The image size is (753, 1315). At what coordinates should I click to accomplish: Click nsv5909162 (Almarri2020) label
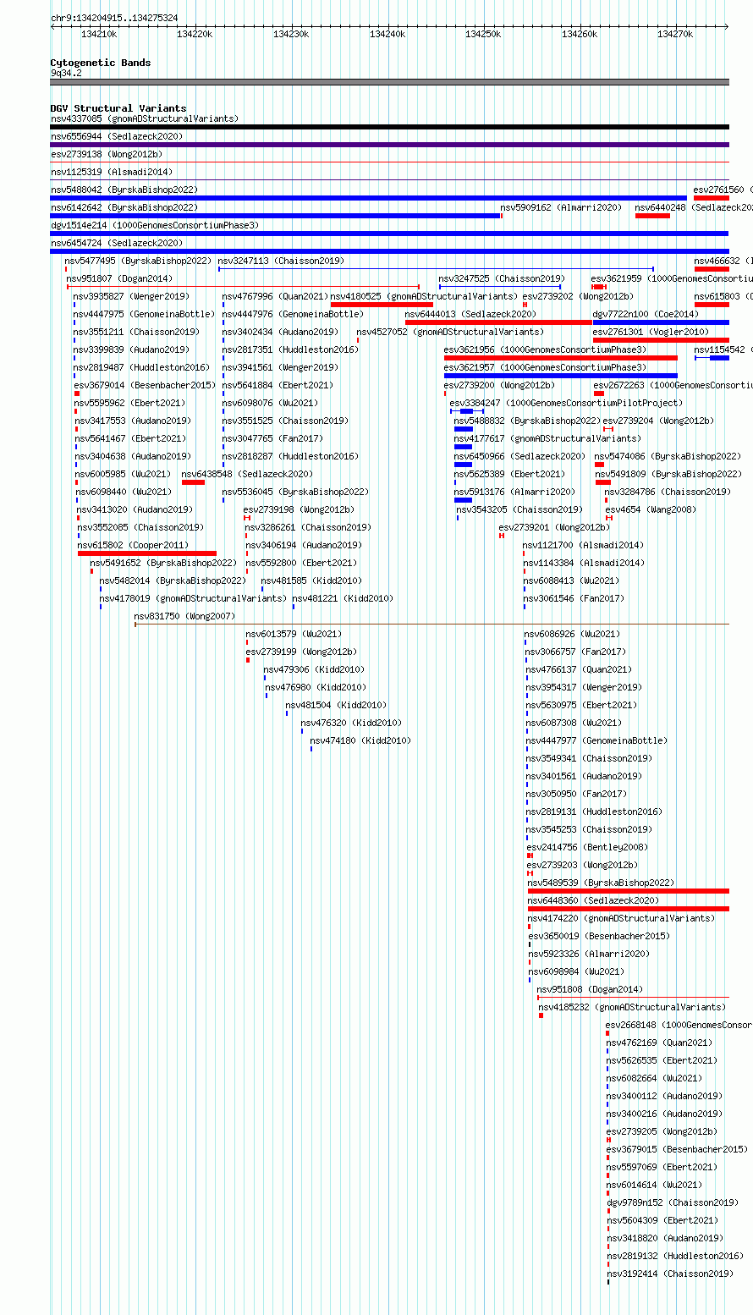pos(561,207)
